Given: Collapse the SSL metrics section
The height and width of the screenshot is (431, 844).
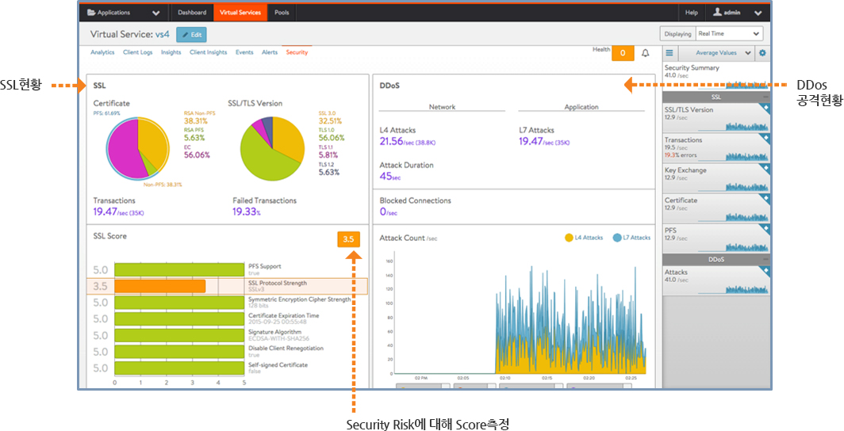Looking at the screenshot, I should pos(766,97).
